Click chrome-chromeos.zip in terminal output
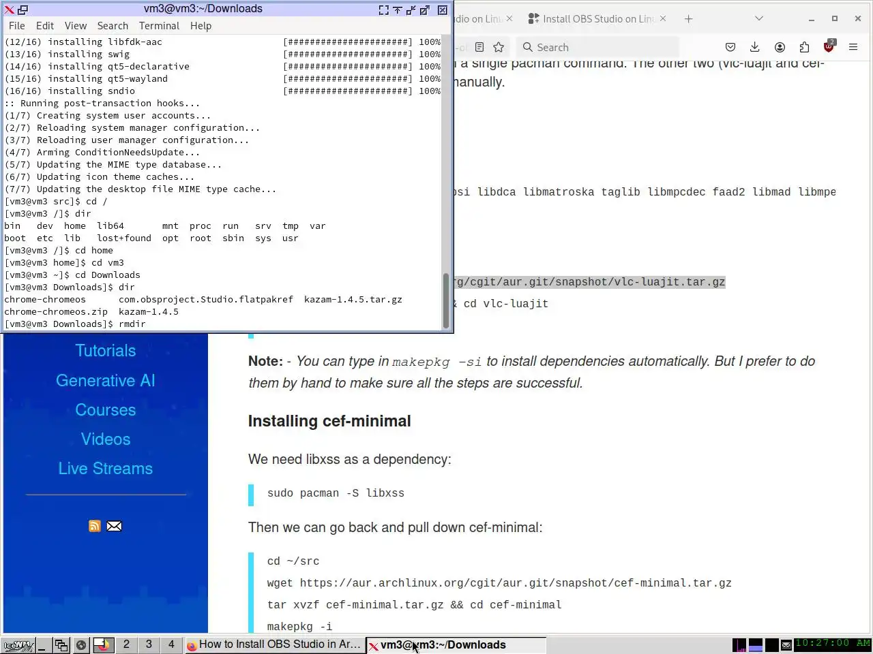This screenshot has width=873, height=654. click(x=56, y=312)
